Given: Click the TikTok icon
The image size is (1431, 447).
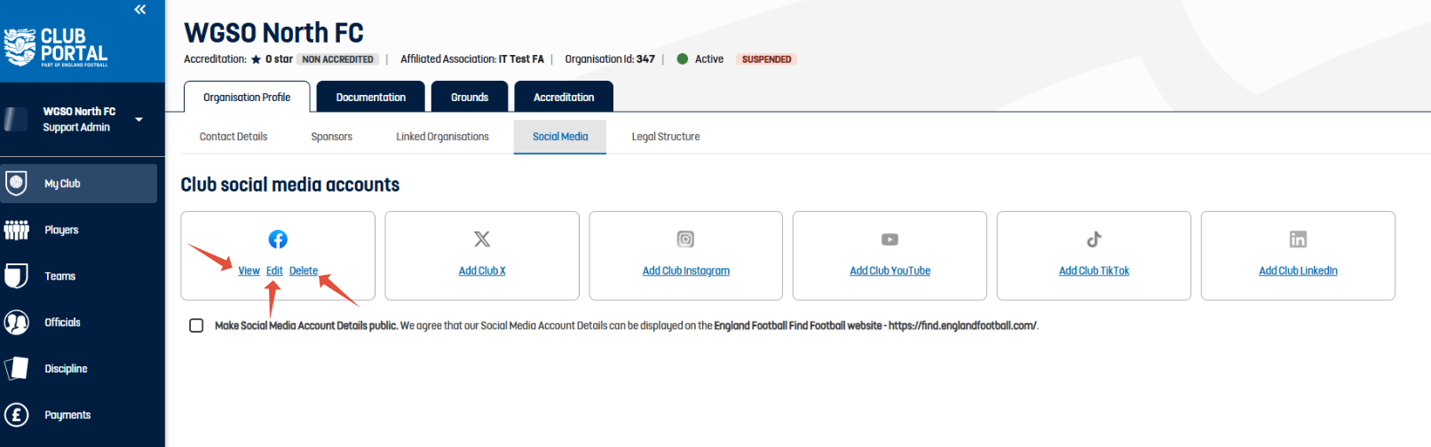Looking at the screenshot, I should pyautogui.click(x=1094, y=239).
